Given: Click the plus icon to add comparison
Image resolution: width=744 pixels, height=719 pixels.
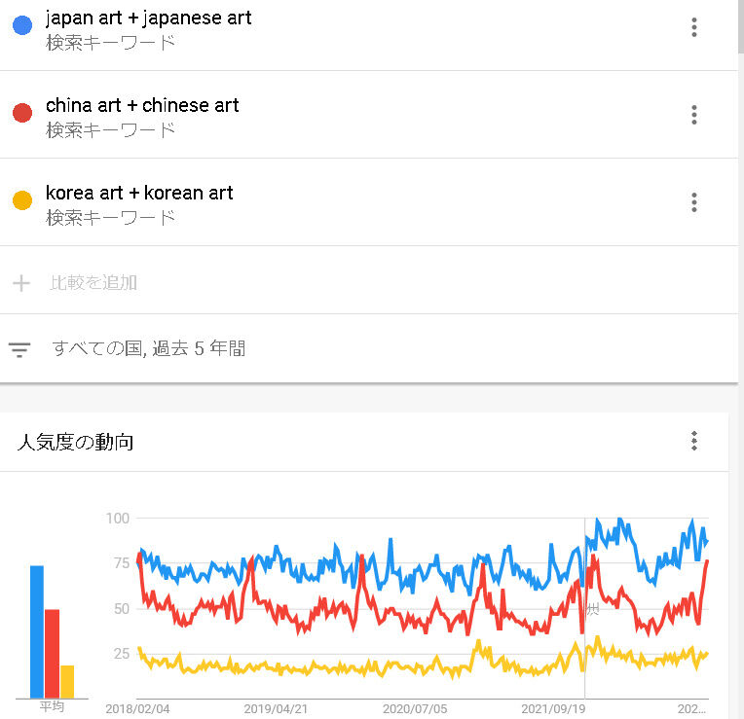Looking at the screenshot, I should tap(21, 283).
